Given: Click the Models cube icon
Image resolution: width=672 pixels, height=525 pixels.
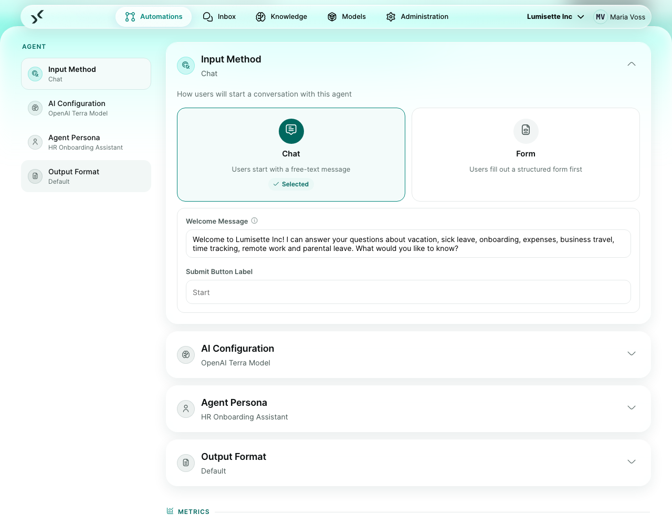Looking at the screenshot, I should tap(332, 17).
